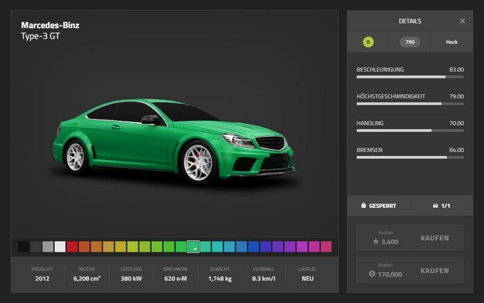This screenshot has height=303, width=484.
Task: Click the lock icon beside Gesperrt
Action: [x=364, y=206]
